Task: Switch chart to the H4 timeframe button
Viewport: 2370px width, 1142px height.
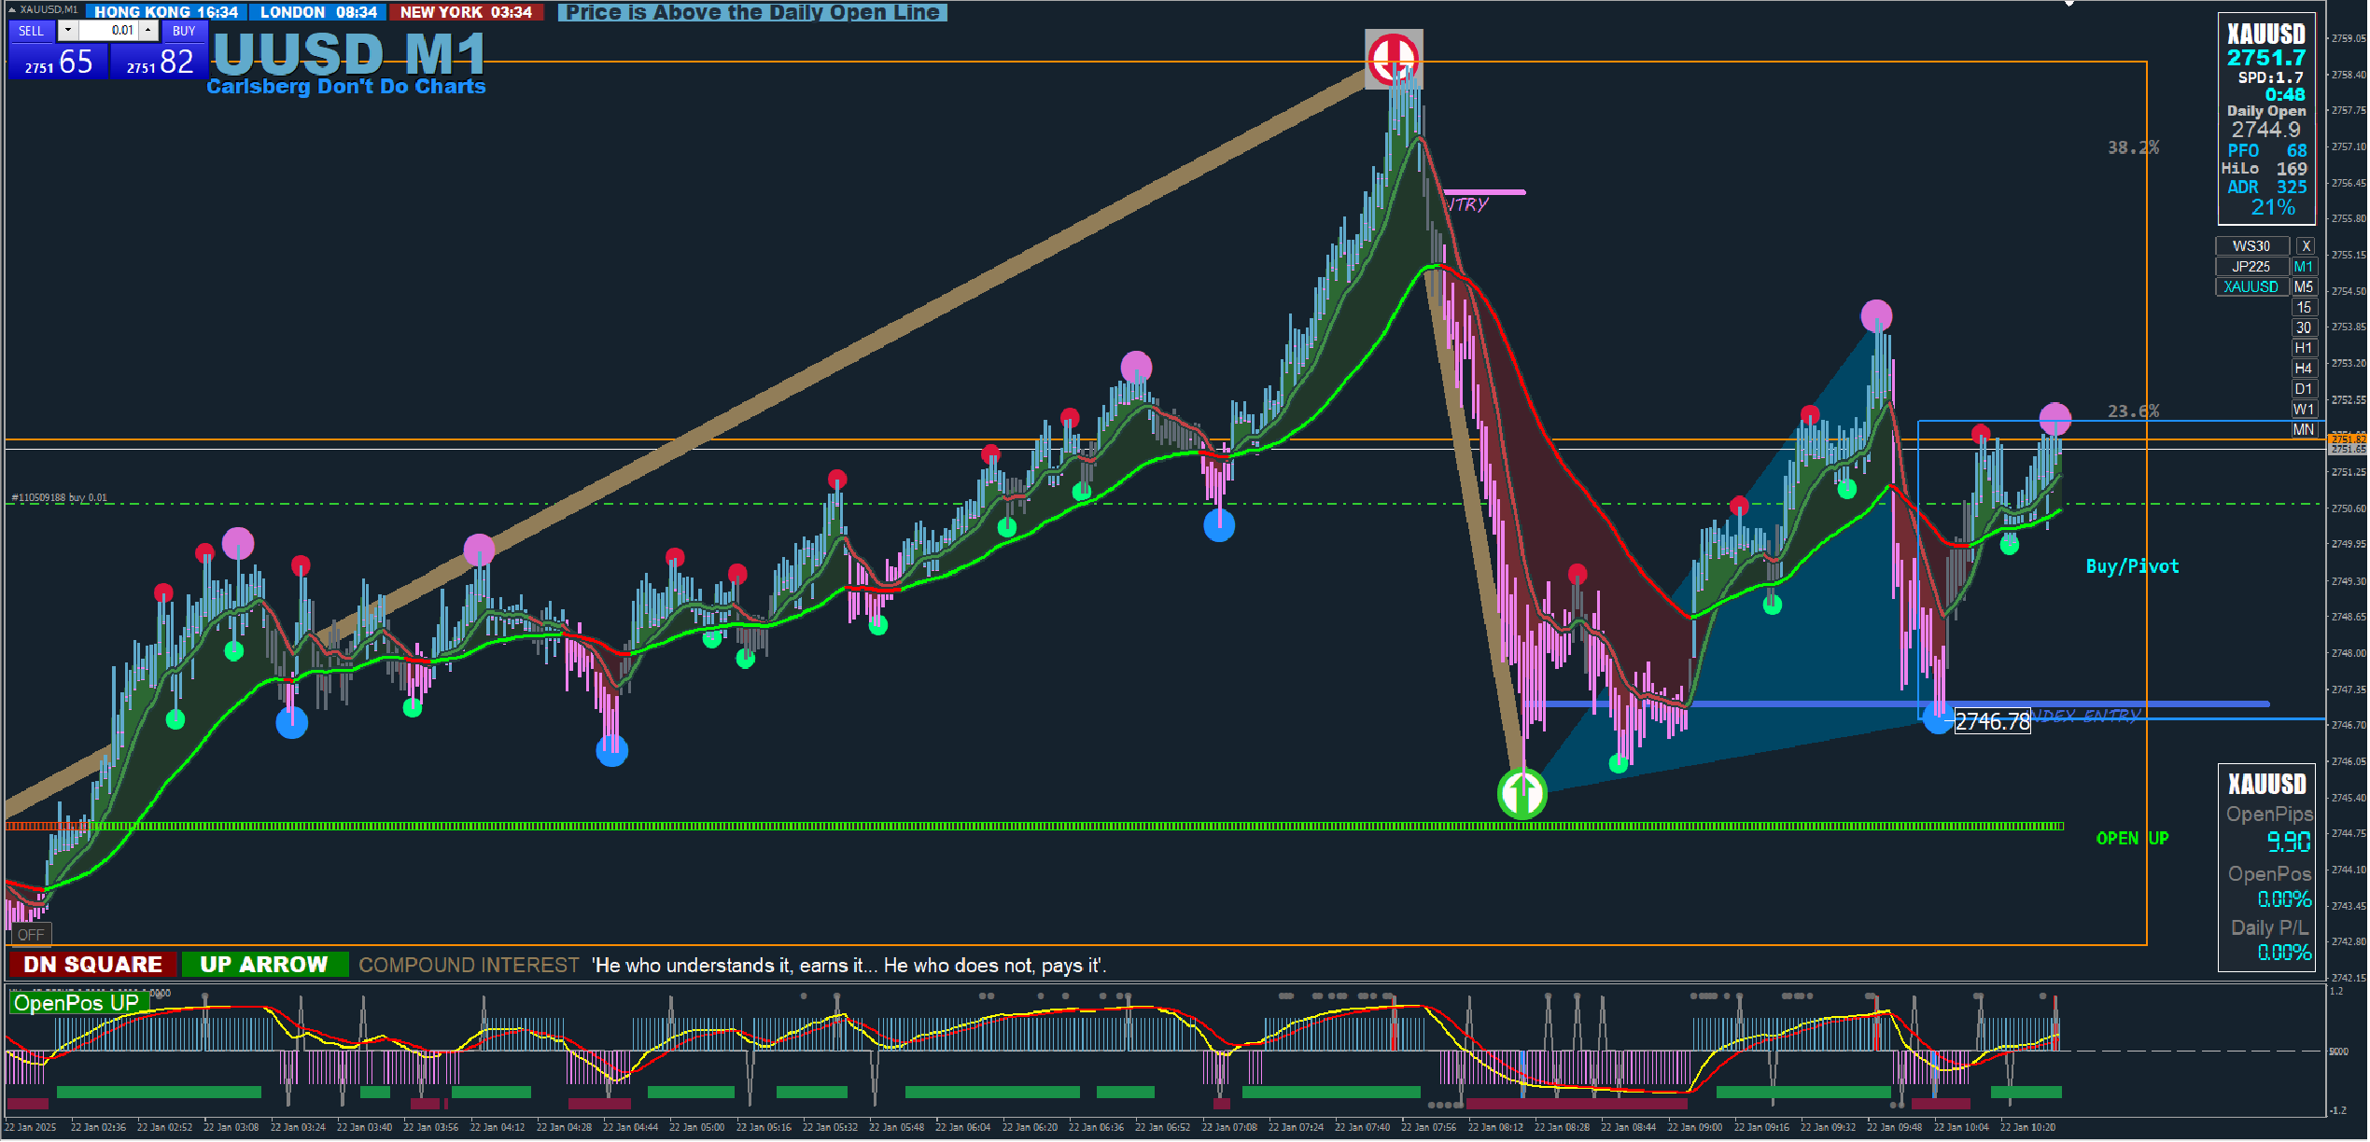Action: [x=2304, y=369]
